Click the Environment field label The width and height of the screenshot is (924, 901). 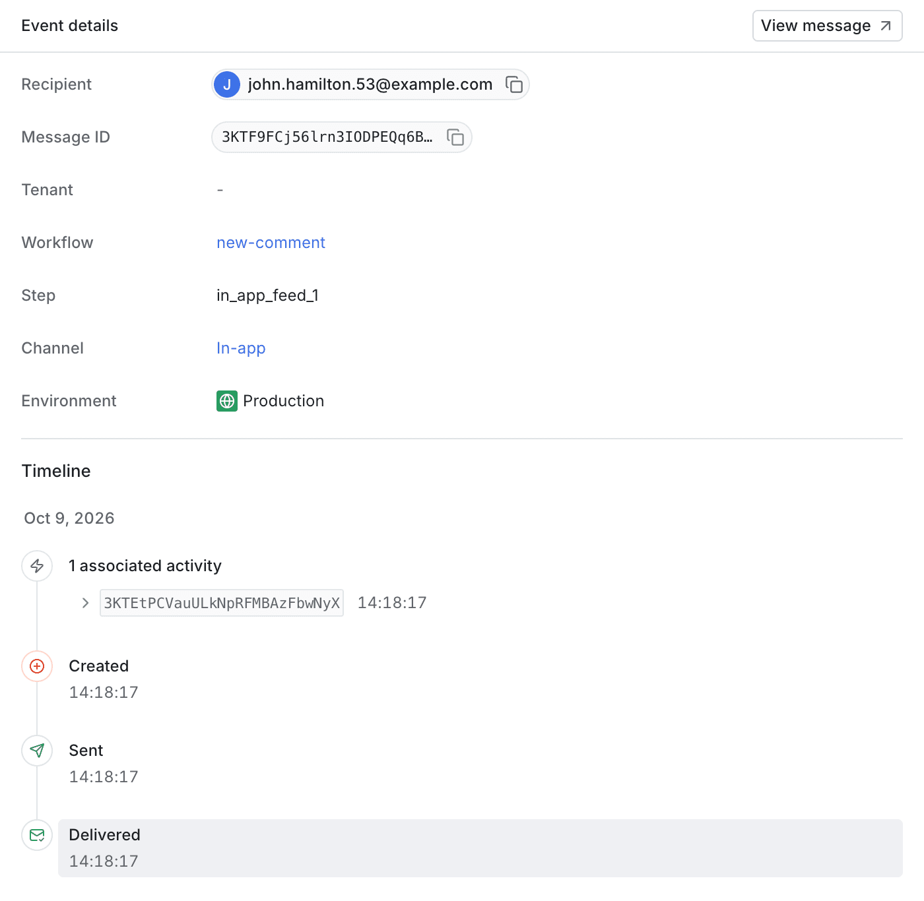(x=69, y=401)
